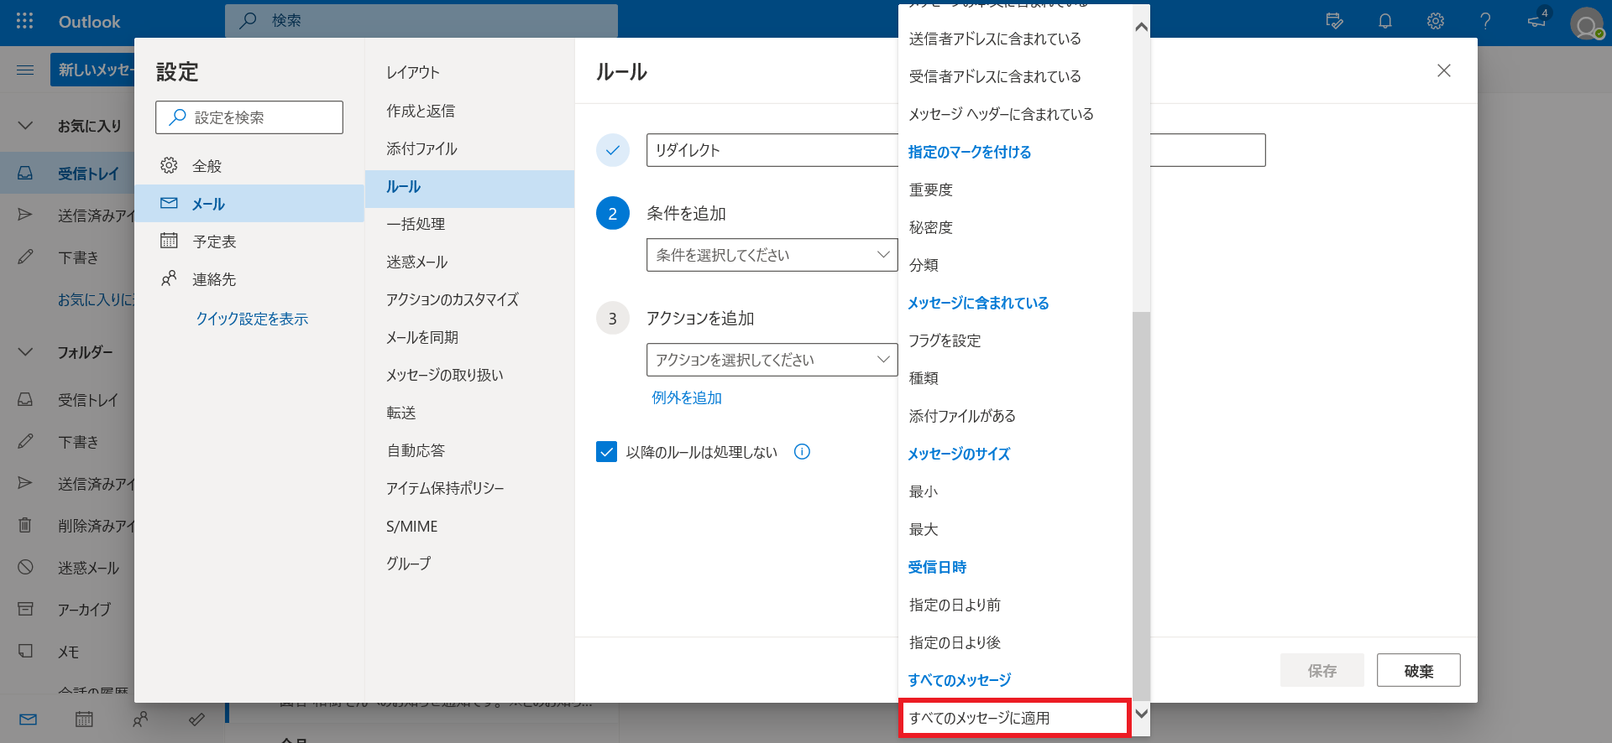Open the My Day icon in header
Viewport: 1612px width, 743px height.
point(1334,21)
